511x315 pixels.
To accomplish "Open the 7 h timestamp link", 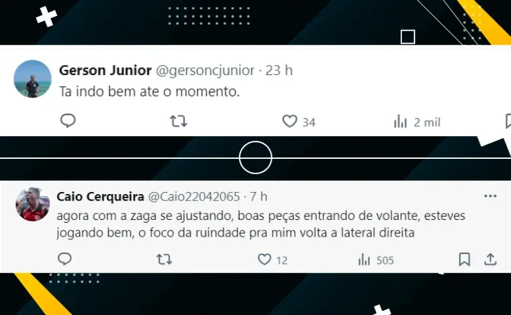I will pos(259,197).
